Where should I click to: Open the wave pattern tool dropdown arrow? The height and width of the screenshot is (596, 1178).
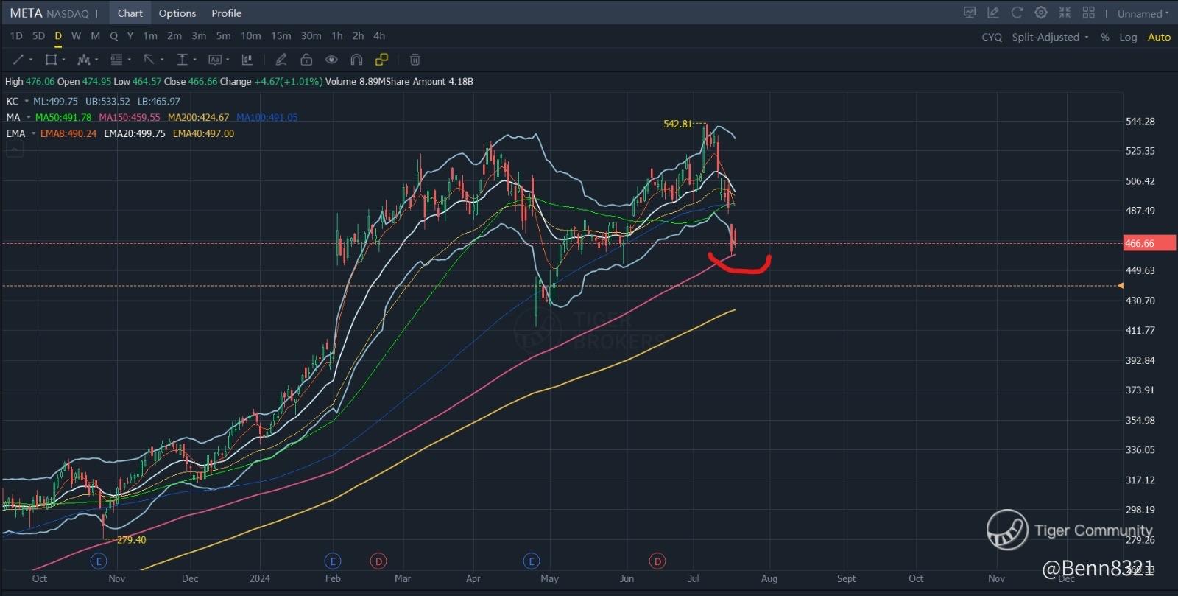96,60
